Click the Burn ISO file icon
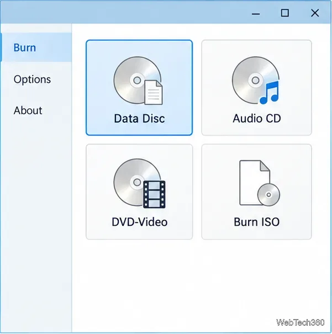This screenshot has height=334, width=332. [260, 183]
